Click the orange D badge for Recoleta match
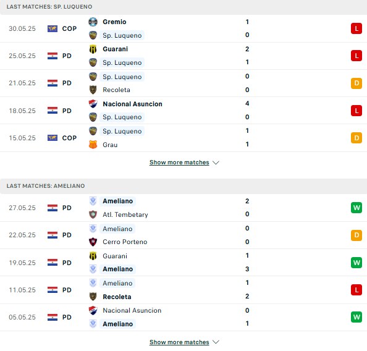Image resolution: width=367 pixels, height=351 pixels. 356,83
